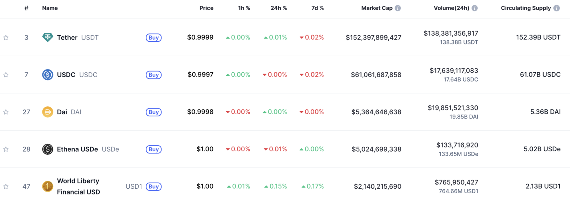
Task: Toggle the watchlist star for USDC
Action: [6, 75]
